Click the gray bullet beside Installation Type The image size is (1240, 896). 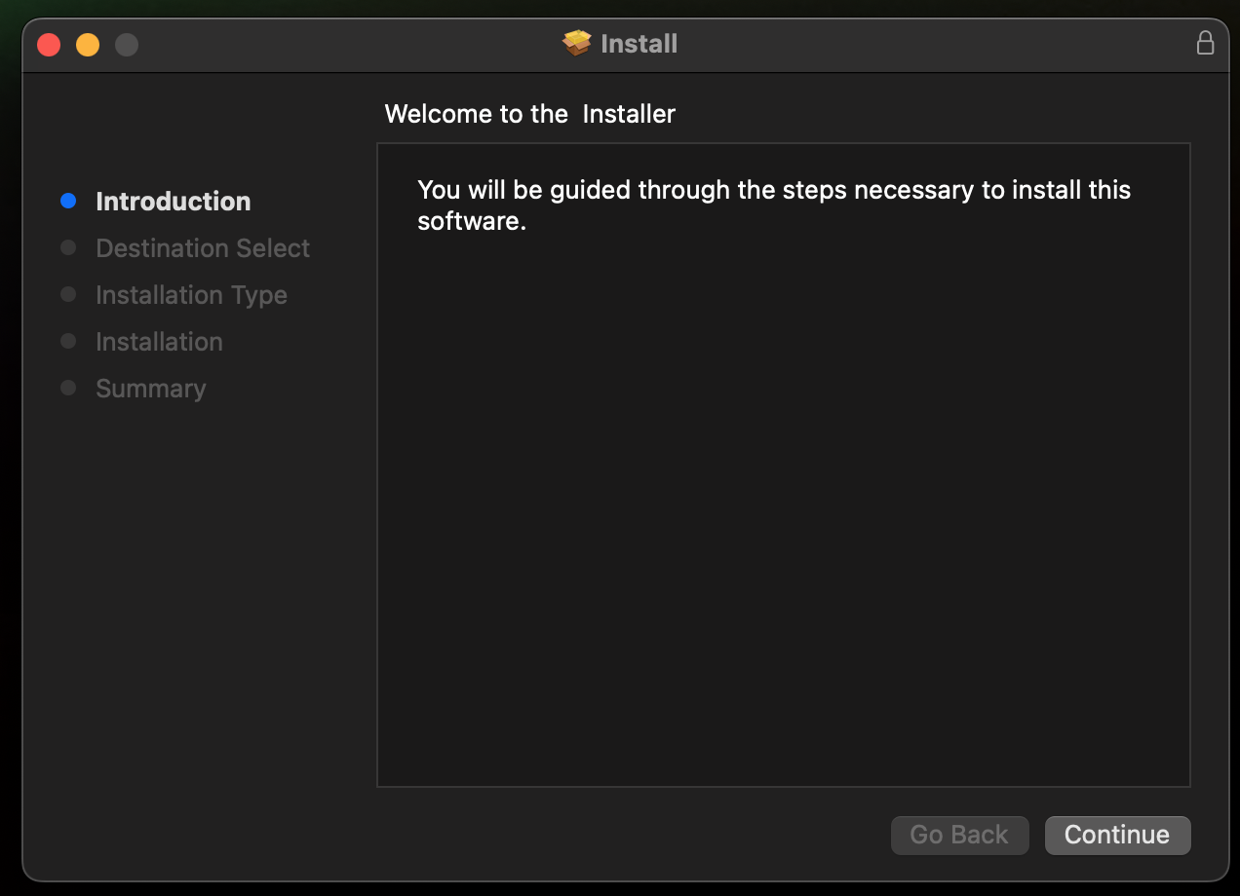[68, 295]
